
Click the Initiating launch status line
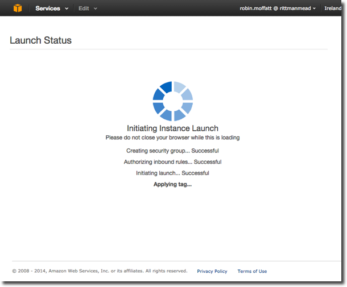[x=172, y=173]
